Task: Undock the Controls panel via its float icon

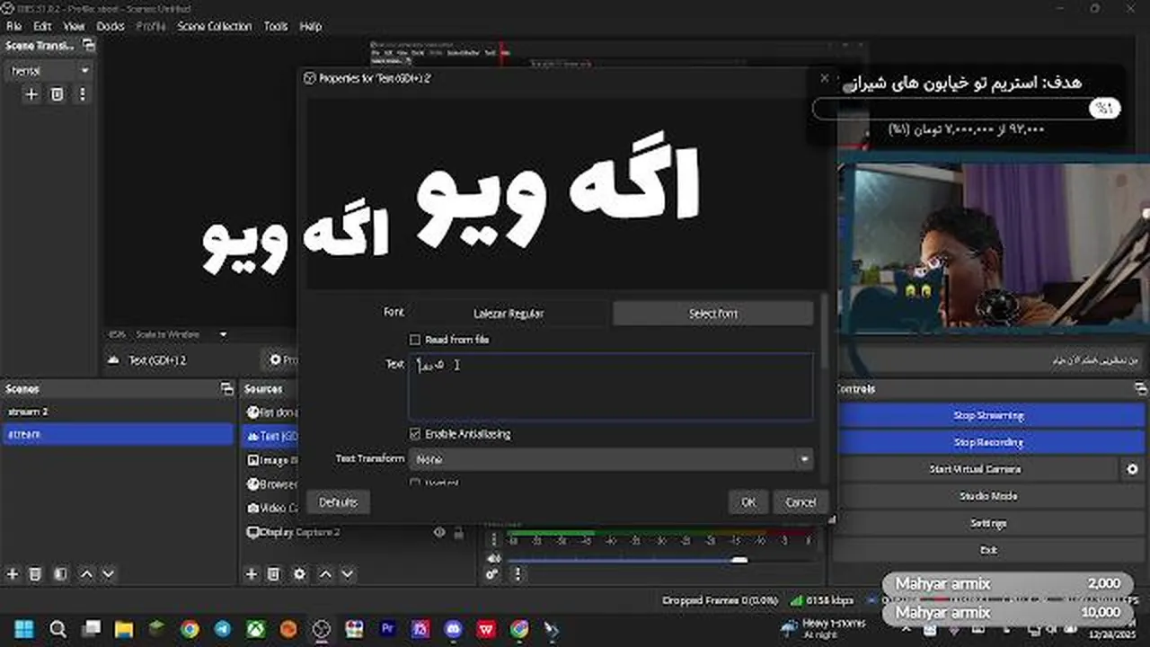Action: (1141, 389)
